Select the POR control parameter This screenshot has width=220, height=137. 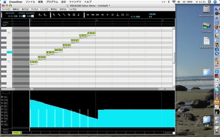pyautogui.click(x=5, y=119)
